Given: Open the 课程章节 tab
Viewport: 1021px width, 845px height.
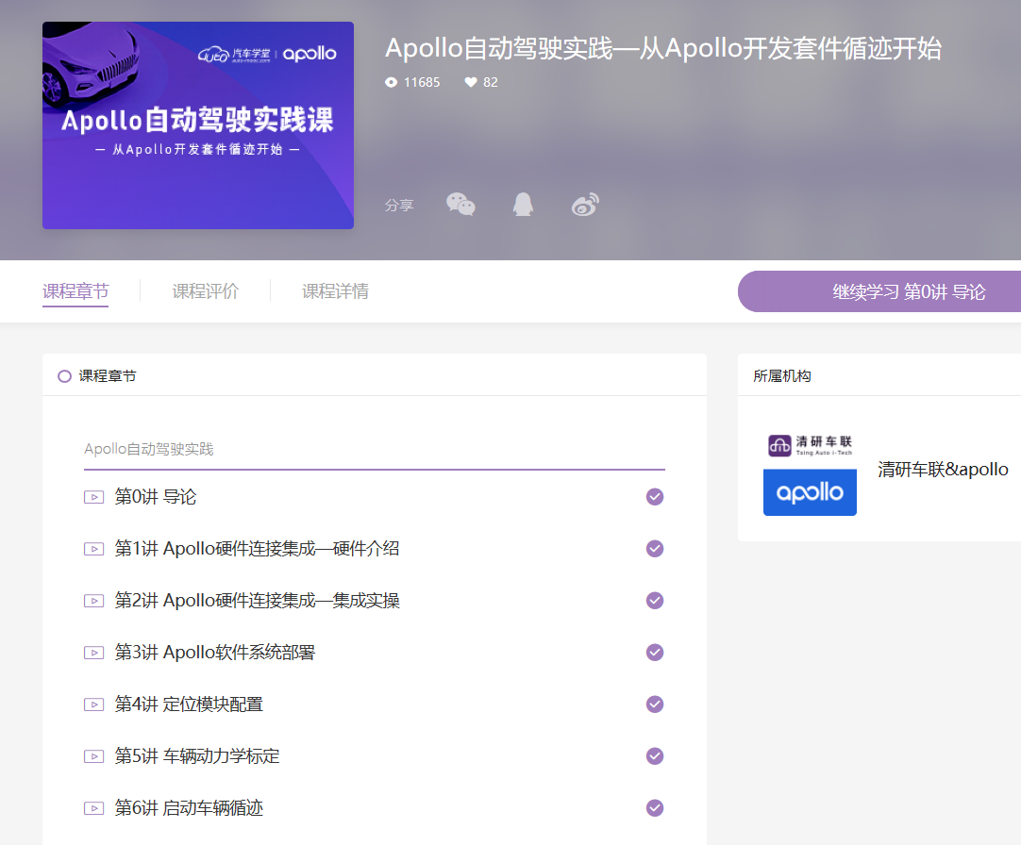Looking at the screenshot, I should 75,291.
